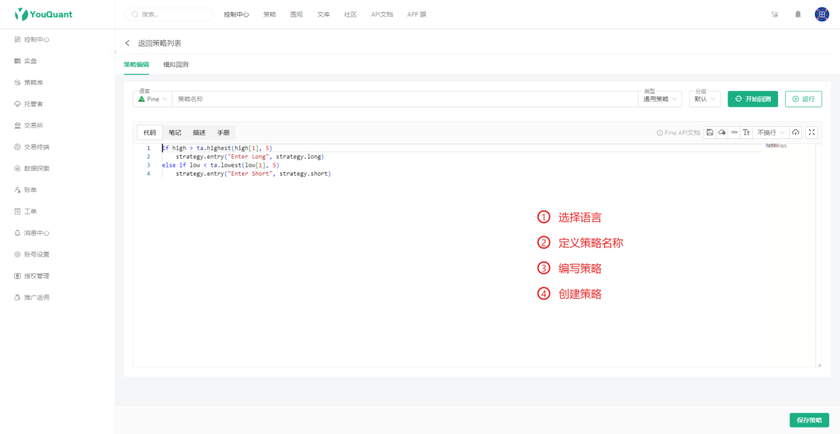Go back using the 返回策略列表 arrow
The image size is (840, 434).
127,43
